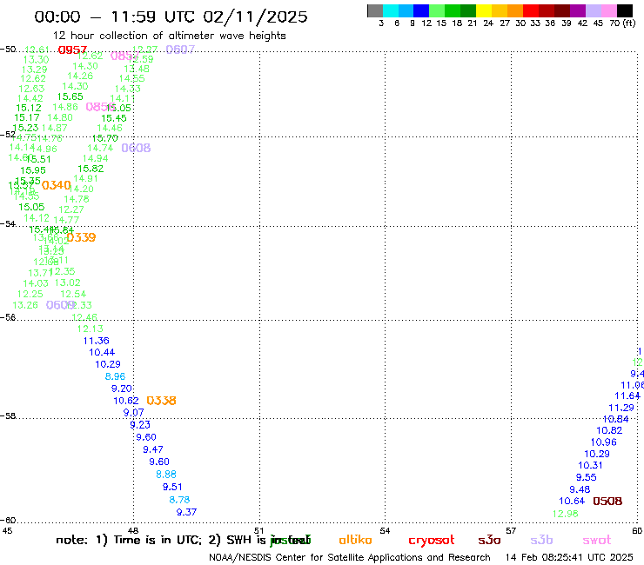
Task: Select the green value "12.98"
Action: [x=566, y=514]
